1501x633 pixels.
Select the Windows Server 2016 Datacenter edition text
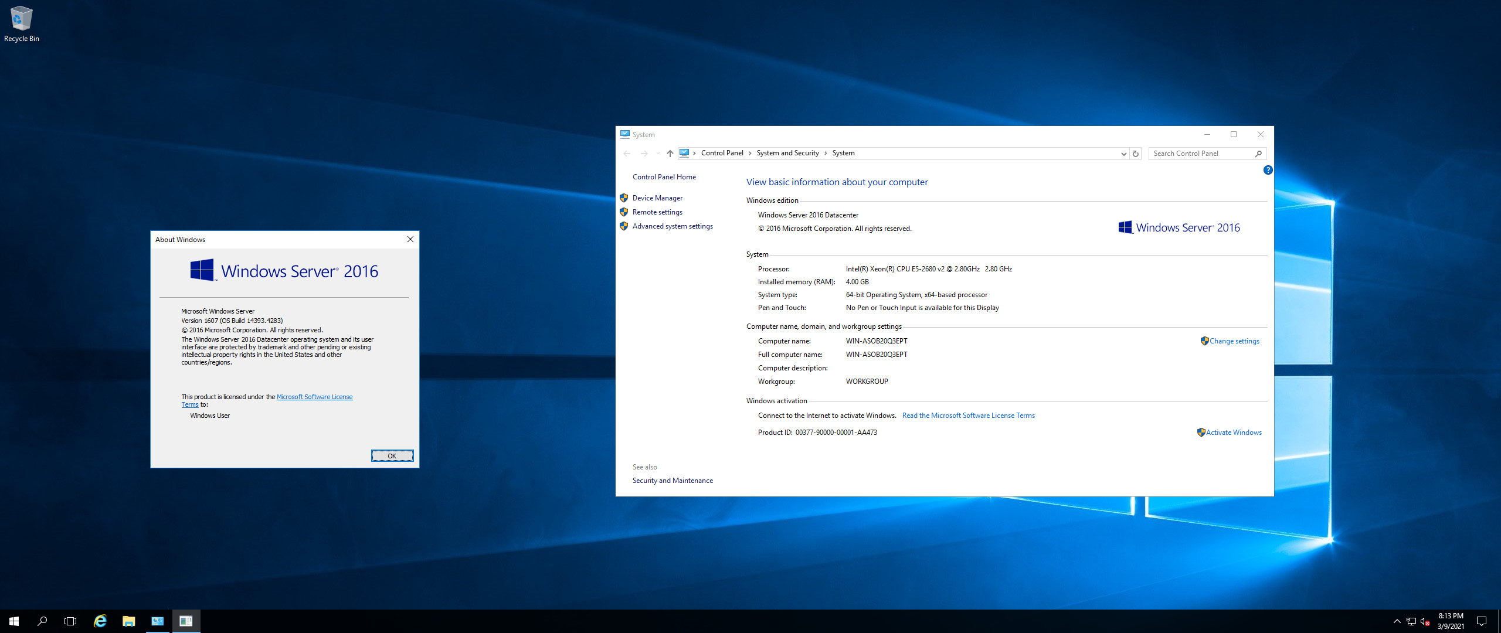[x=808, y=215]
